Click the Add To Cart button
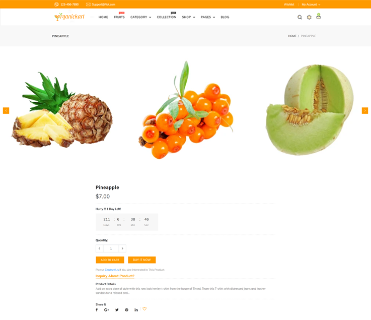Viewport: 371px width, 320px height. pyautogui.click(x=110, y=260)
